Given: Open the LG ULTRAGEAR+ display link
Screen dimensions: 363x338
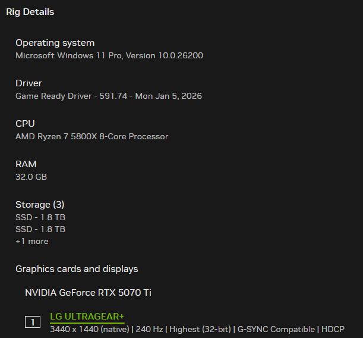Looking at the screenshot, I should point(87,316).
